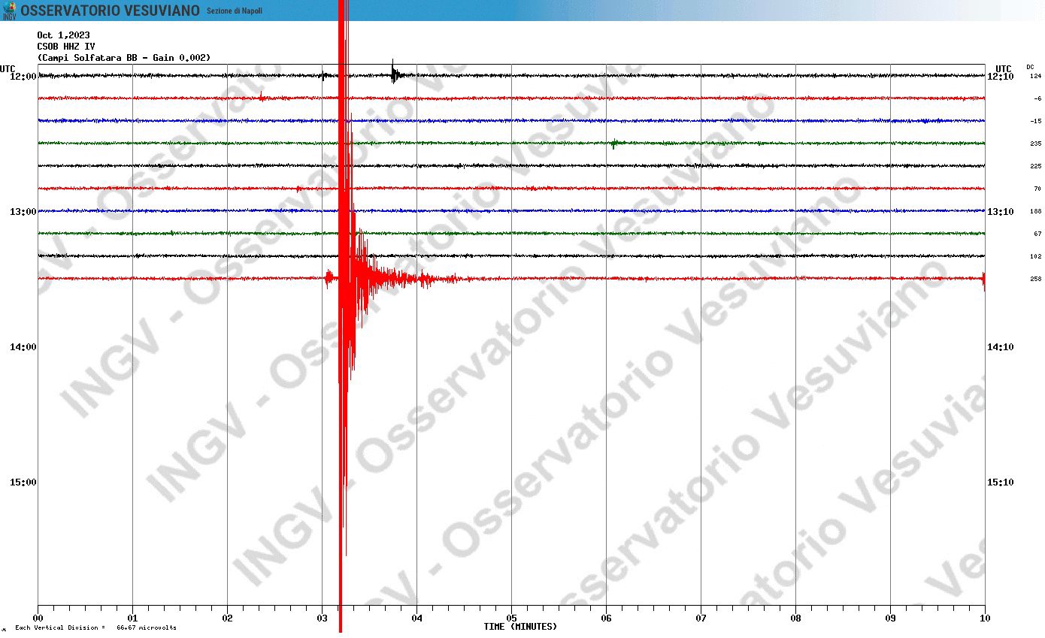
Task: Click the 12:00 time label
Action: coord(23,77)
